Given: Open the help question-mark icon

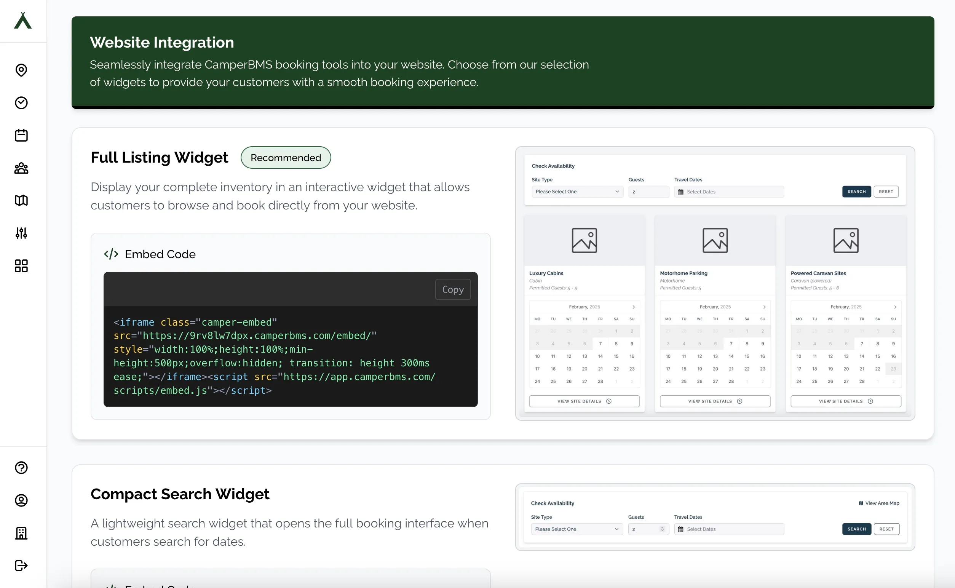Looking at the screenshot, I should point(21,468).
